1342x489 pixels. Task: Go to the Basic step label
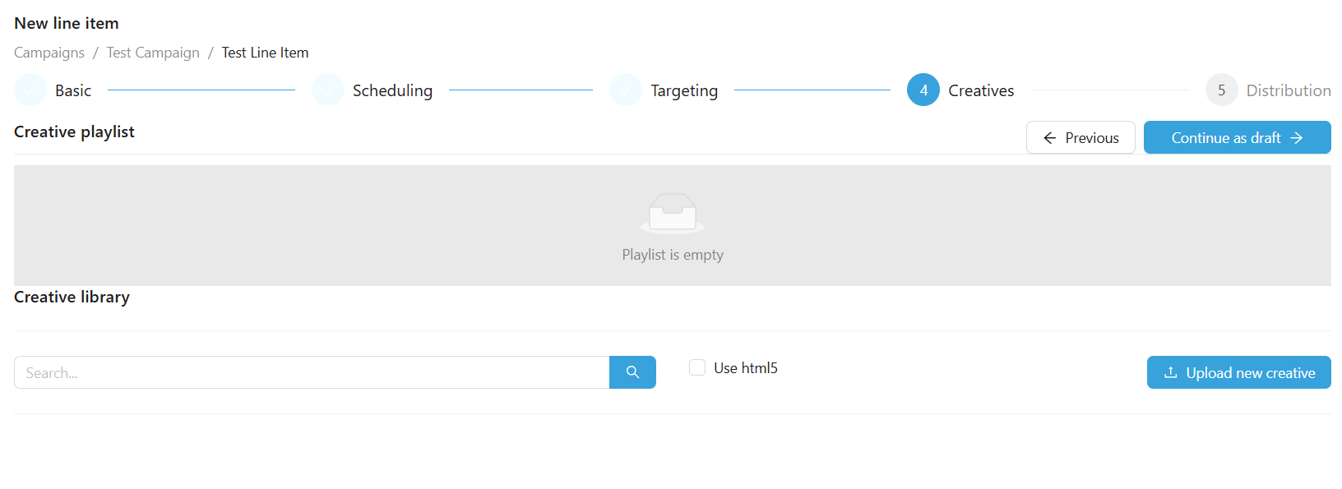pos(73,90)
